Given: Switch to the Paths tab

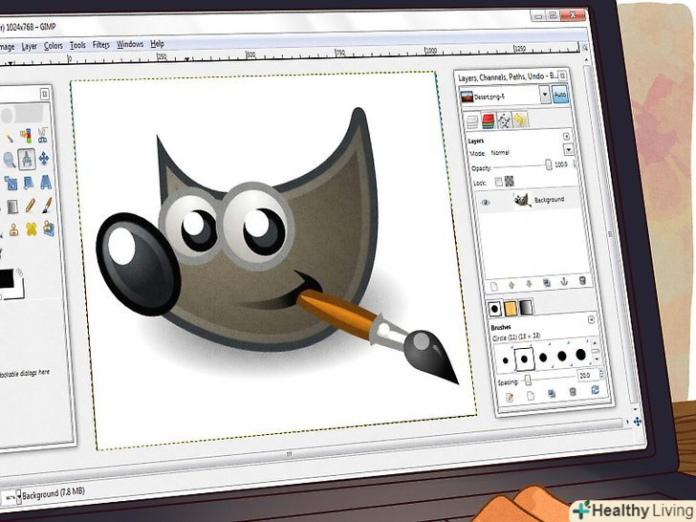Looking at the screenshot, I should tap(504, 120).
